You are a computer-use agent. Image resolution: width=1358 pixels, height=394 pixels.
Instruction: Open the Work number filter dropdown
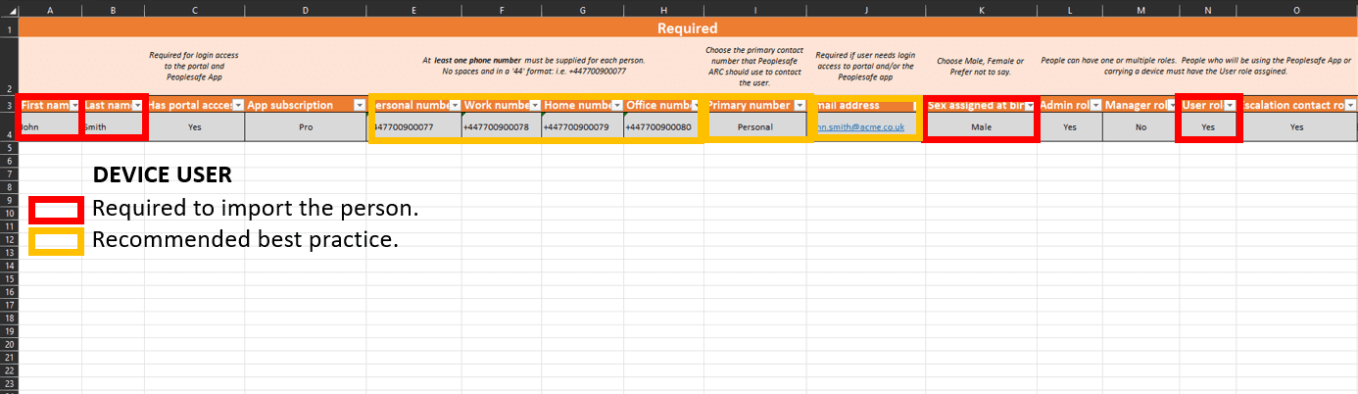coord(534,105)
